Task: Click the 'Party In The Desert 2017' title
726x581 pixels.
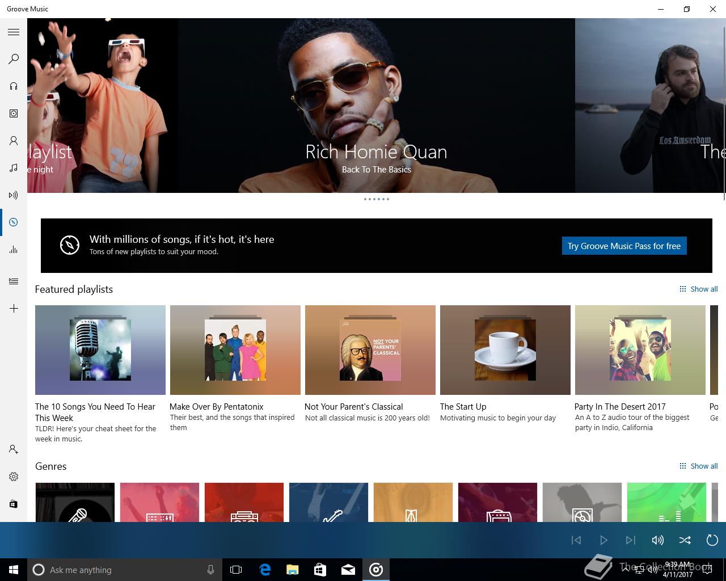Action: pyautogui.click(x=620, y=407)
